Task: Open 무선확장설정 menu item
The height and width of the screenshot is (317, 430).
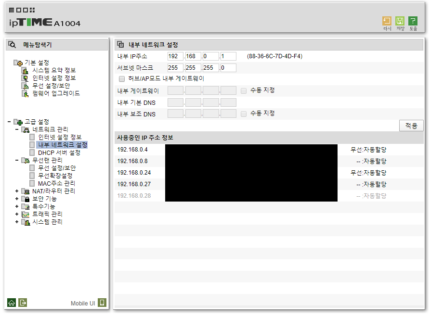Action: tap(55, 176)
